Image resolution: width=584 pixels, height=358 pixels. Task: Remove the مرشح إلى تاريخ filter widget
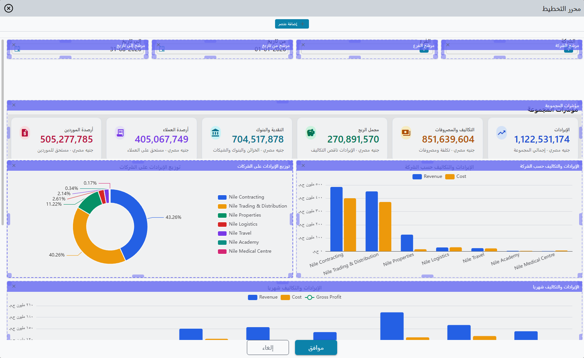click(14, 45)
